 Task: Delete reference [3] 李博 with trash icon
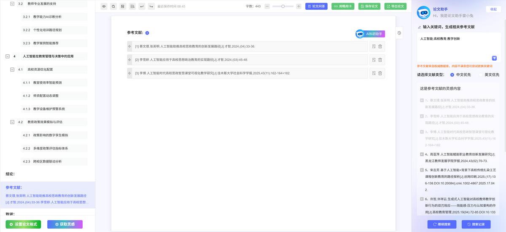[x=380, y=73]
